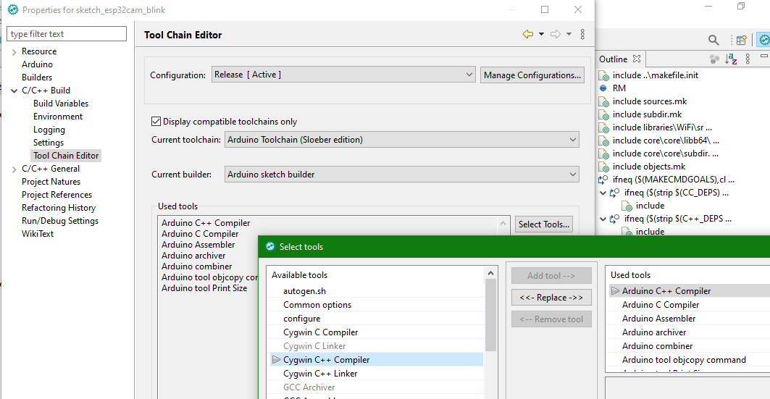Click the forward navigation arrow icon
The width and height of the screenshot is (770, 399).
pos(556,34)
